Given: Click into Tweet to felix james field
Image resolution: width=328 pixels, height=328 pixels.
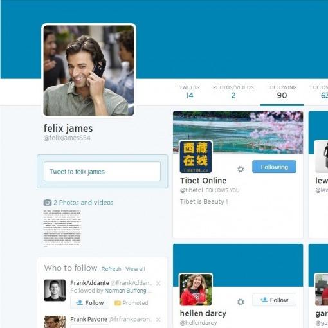Looking at the screenshot, I should 102,172.
